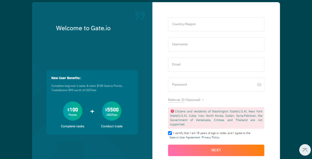Open the Privacy Policy link

[210, 137]
